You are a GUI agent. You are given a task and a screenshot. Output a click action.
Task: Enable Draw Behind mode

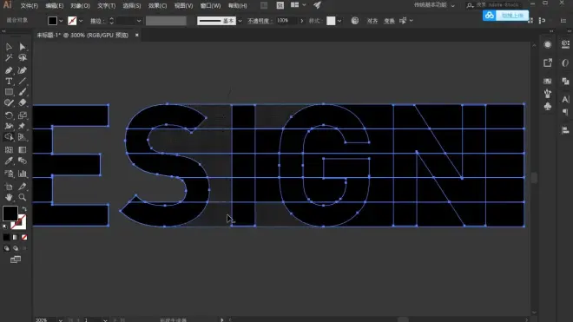(16, 248)
